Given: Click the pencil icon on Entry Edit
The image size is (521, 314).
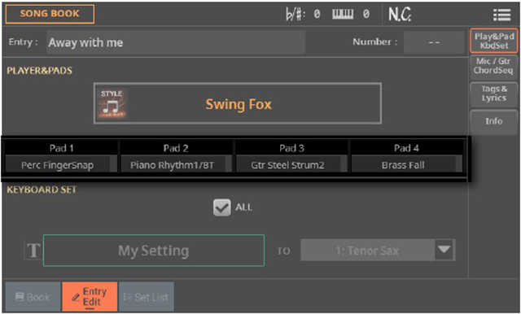Looking at the screenshot, I should pyautogui.click(x=76, y=297).
